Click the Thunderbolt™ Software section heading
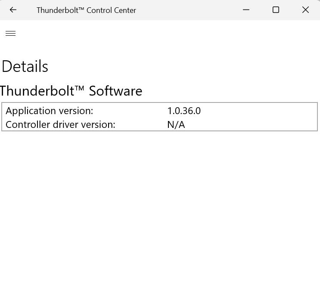This screenshot has width=320, height=307. point(71,90)
